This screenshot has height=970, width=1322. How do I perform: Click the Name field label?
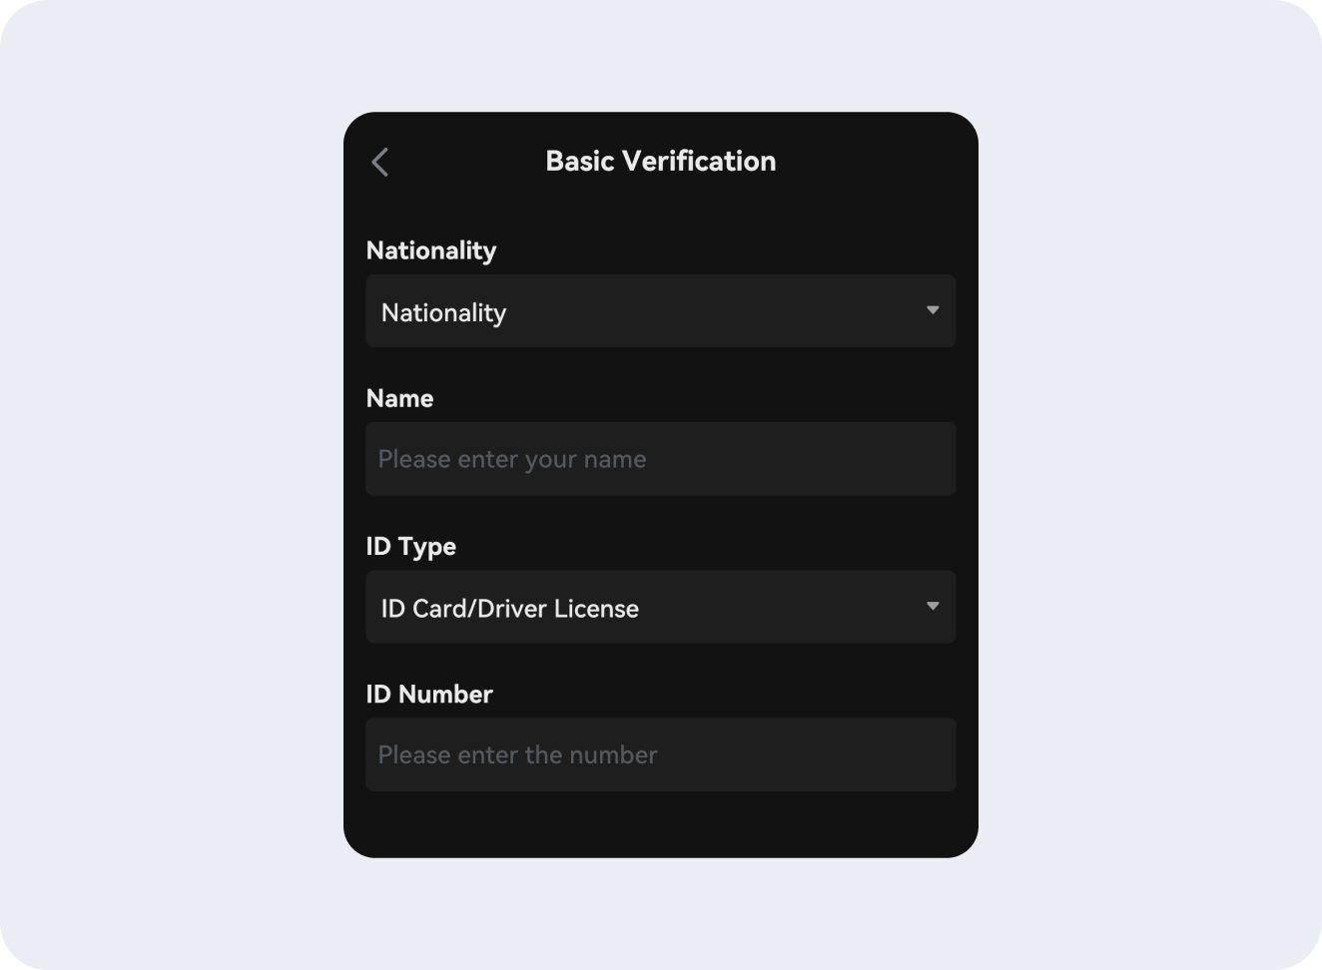click(399, 398)
